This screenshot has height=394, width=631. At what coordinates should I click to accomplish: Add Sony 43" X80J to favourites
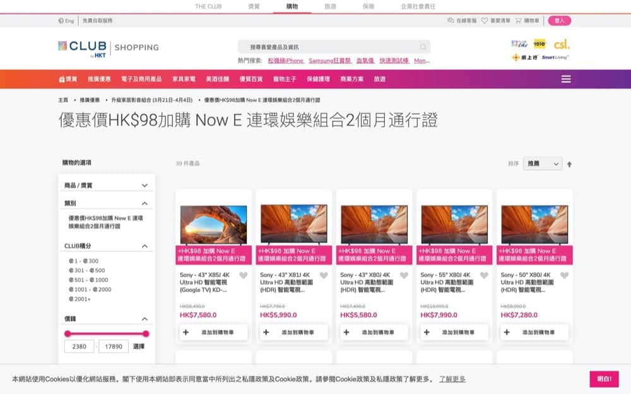(x=404, y=275)
